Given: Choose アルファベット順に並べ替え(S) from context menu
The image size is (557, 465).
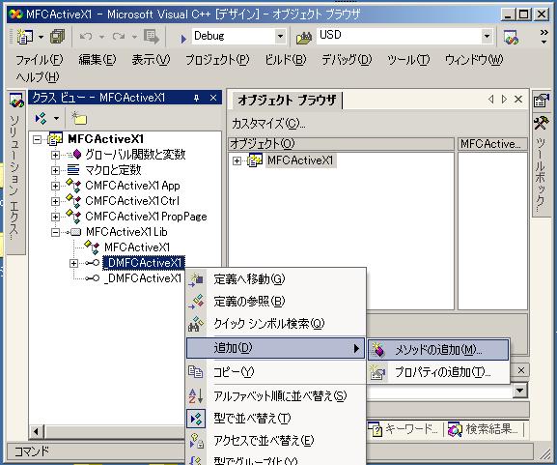Looking at the screenshot, I should click(x=276, y=396).
